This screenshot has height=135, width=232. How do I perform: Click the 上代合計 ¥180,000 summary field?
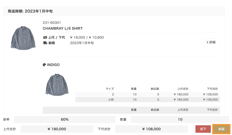pyautogui.click(x=57, y=129)
